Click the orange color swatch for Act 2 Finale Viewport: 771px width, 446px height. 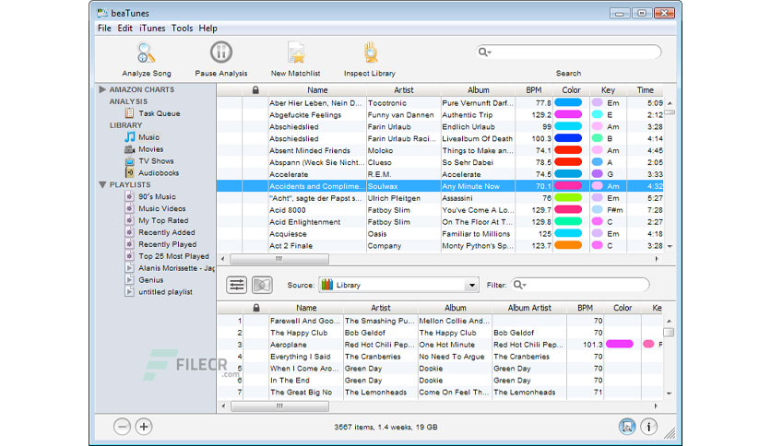pyautogui.click(x=568, y=246)
